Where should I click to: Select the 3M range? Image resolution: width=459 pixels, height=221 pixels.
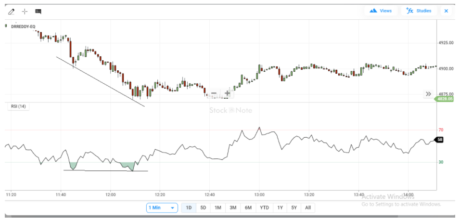point(233,208)
